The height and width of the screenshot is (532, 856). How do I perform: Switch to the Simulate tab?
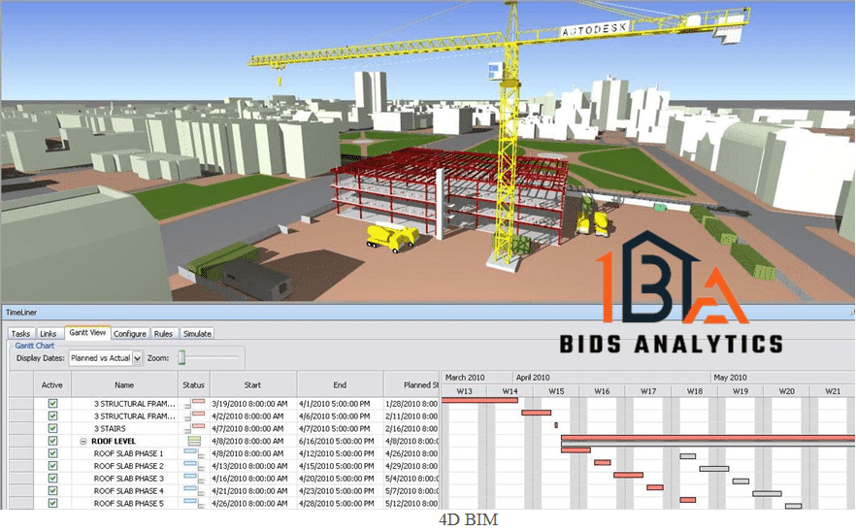[x=197, y=334]
